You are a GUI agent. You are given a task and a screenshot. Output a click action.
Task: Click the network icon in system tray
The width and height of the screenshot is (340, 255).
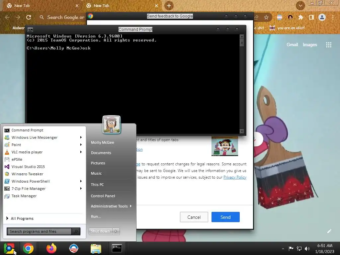[x=299, y=248]
